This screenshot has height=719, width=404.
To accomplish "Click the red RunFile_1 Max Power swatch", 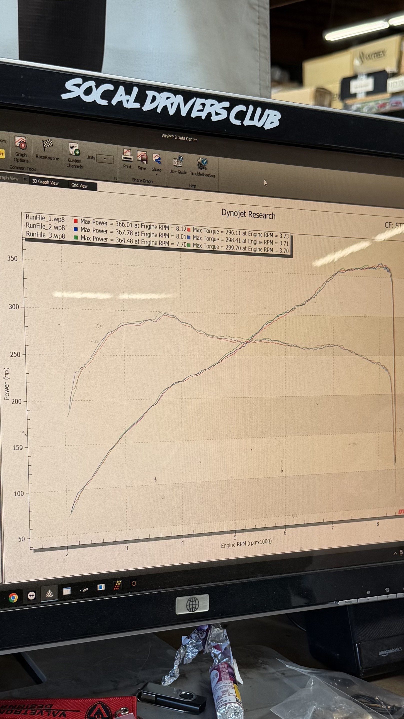I will tap(75, 221).
